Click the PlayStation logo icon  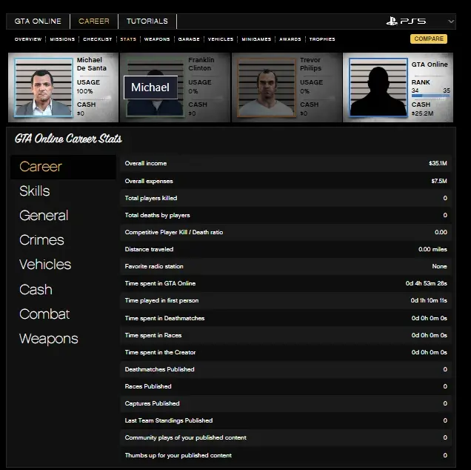pyautogui.click(x=392, y=21)
